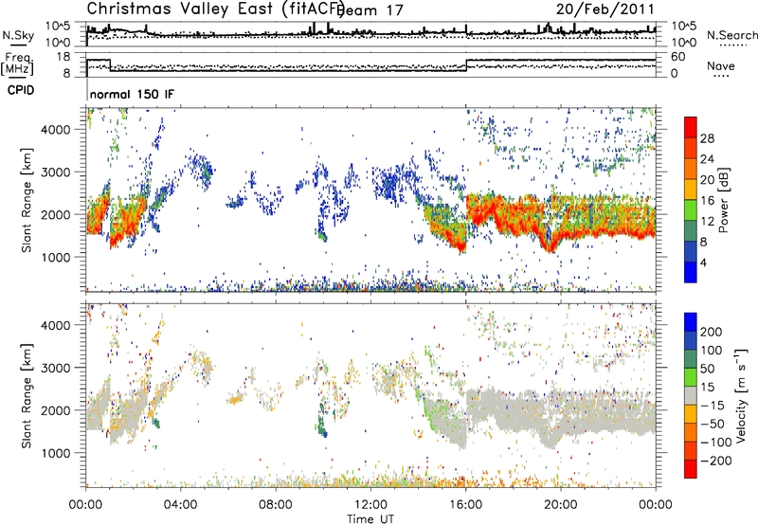
Task: Select the '4' label on Power color bar
Action: (703, 262)
